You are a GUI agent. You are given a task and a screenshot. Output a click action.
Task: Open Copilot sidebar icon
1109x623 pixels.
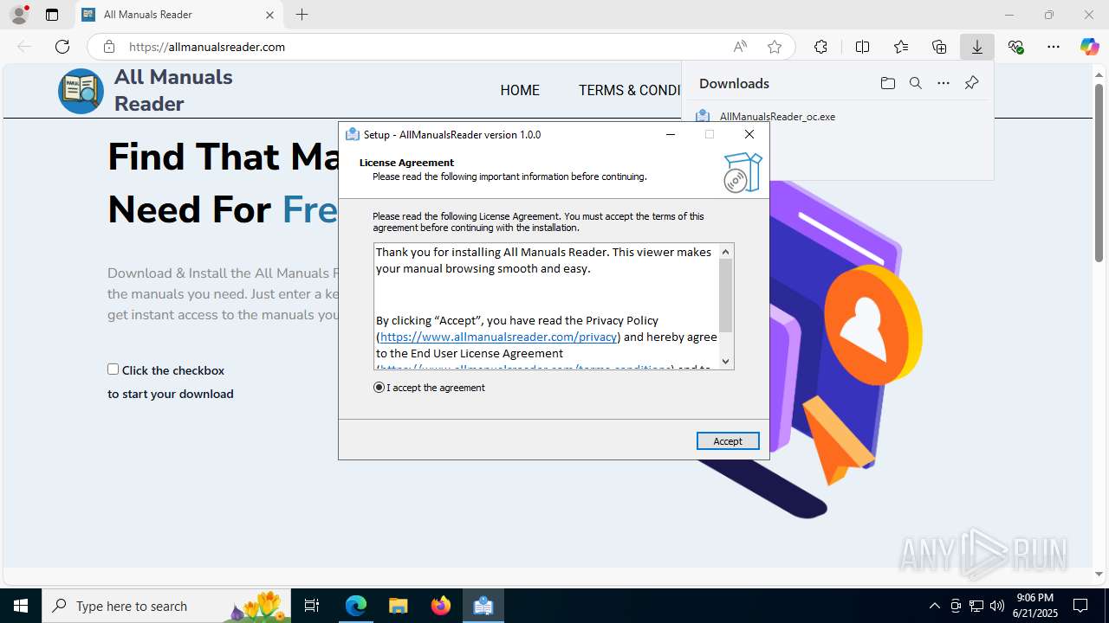click(x=1089, y=47)
